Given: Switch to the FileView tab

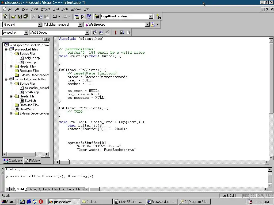Looking at the screenshot, I should (x=32, y=161).
